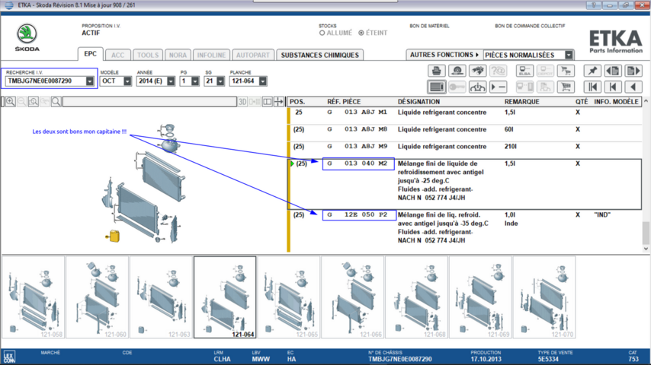
Task: Click the plain magnifier search icon
Action: coord(56,101)
